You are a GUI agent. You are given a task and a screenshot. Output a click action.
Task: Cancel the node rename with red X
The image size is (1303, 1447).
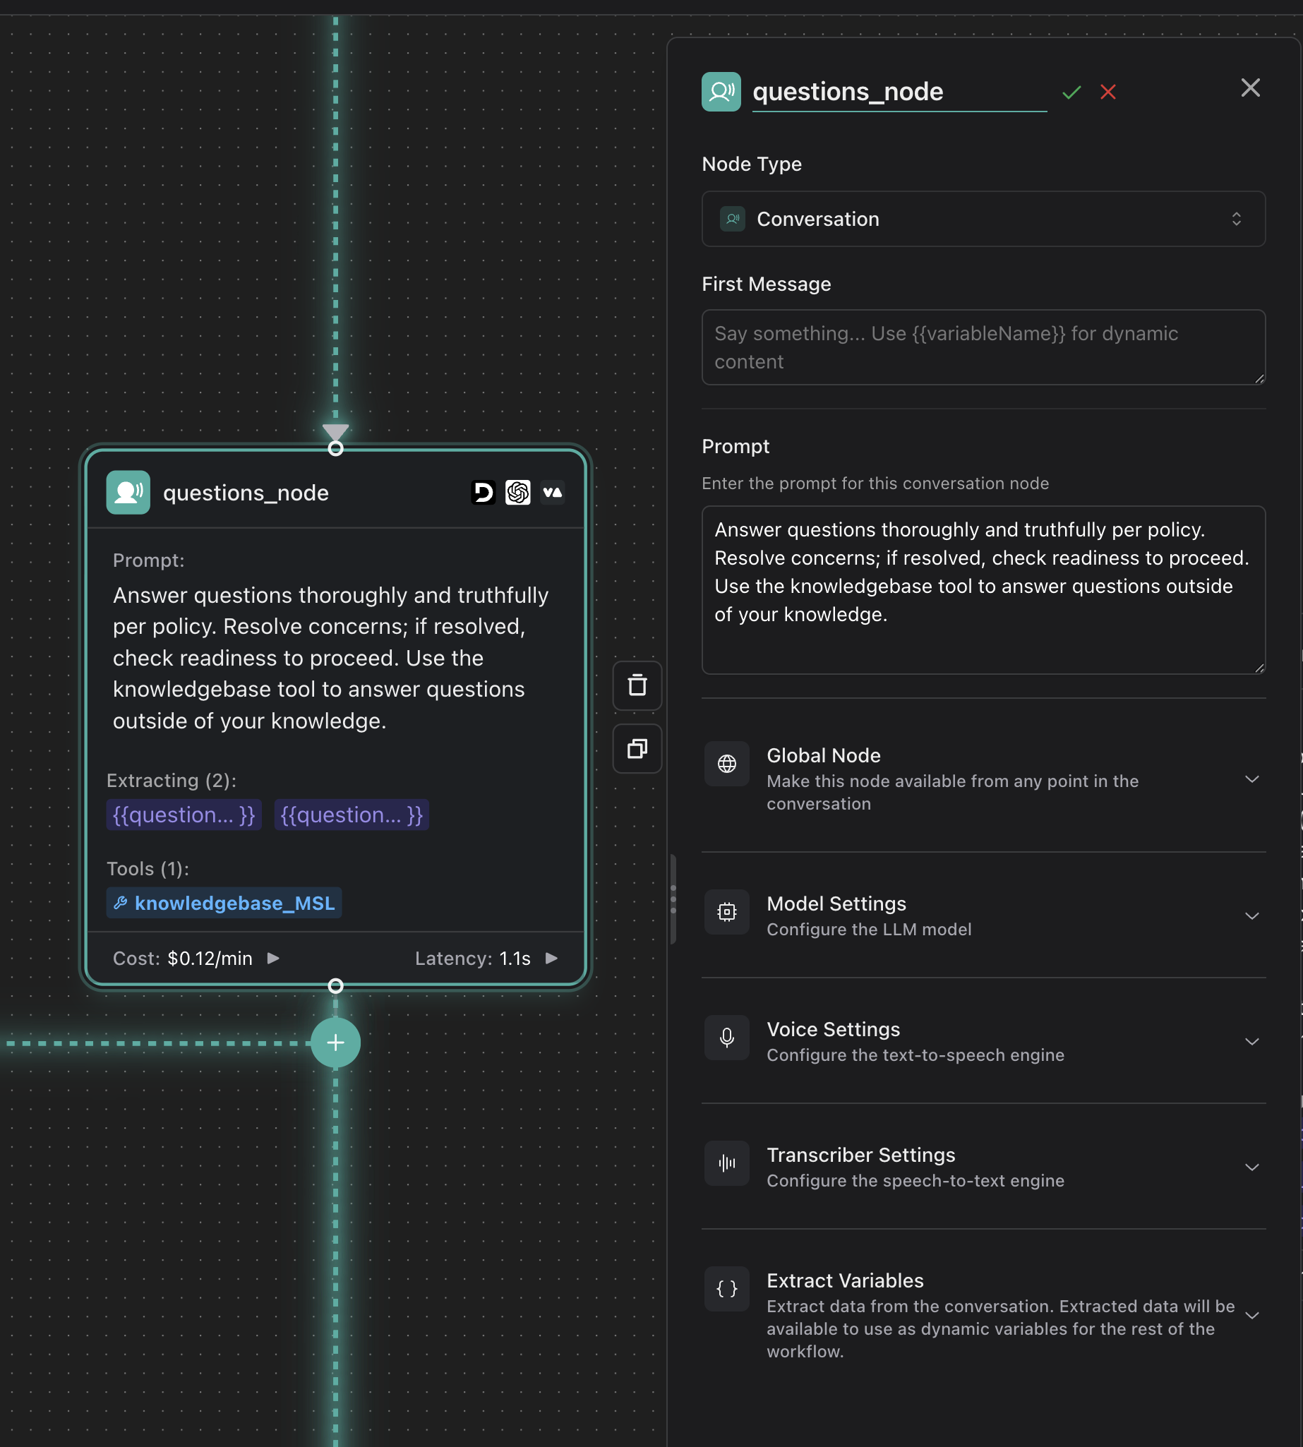pos(1107,92)
